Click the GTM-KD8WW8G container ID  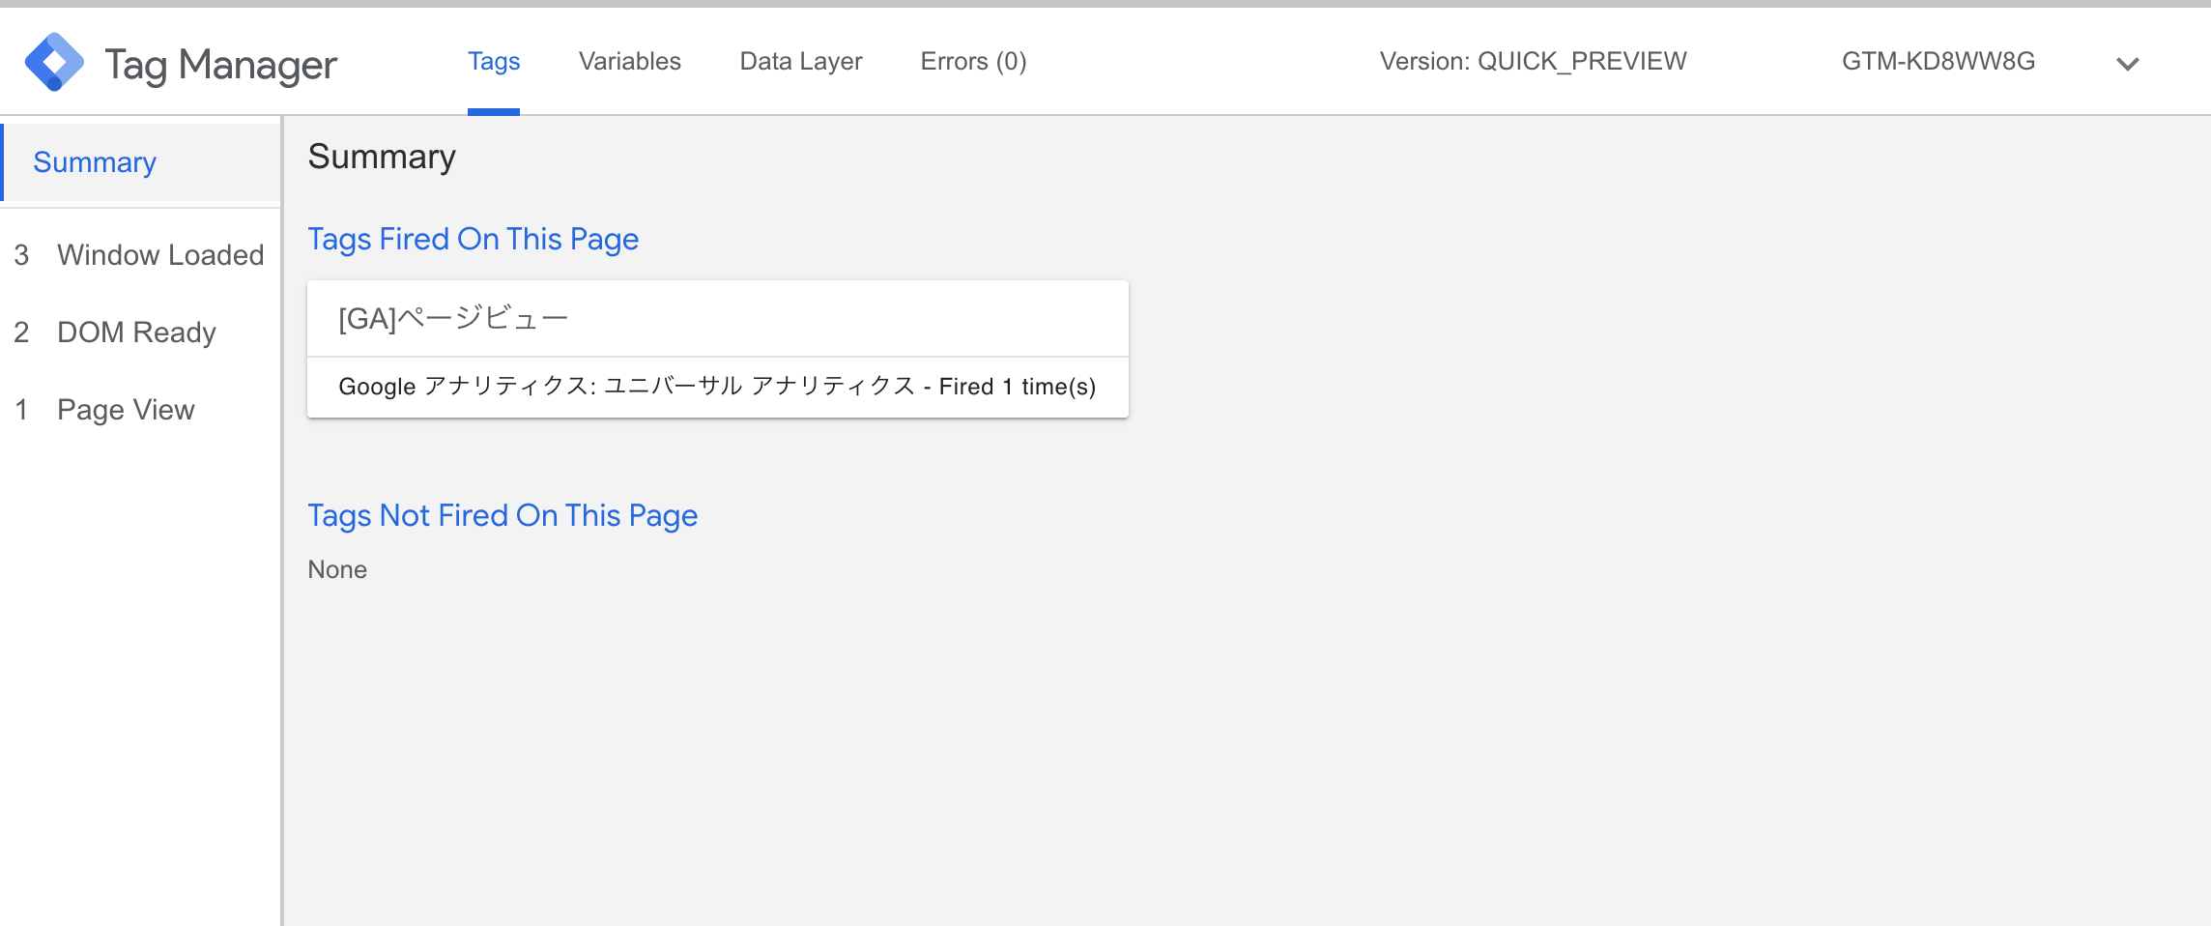point(1938,61)
